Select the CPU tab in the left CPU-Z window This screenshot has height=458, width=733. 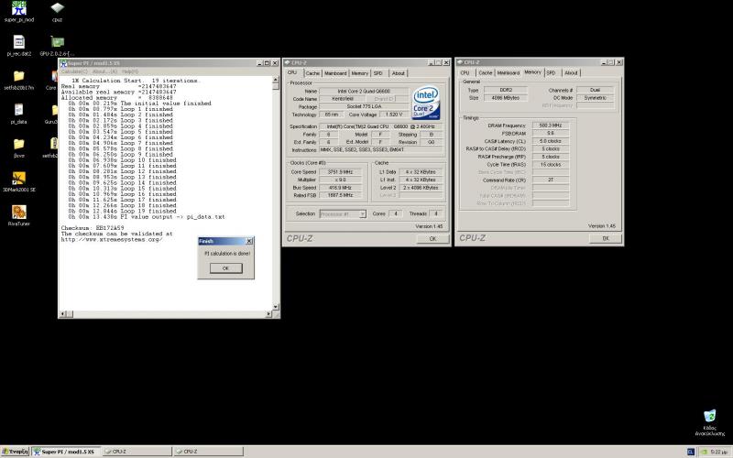292,72
